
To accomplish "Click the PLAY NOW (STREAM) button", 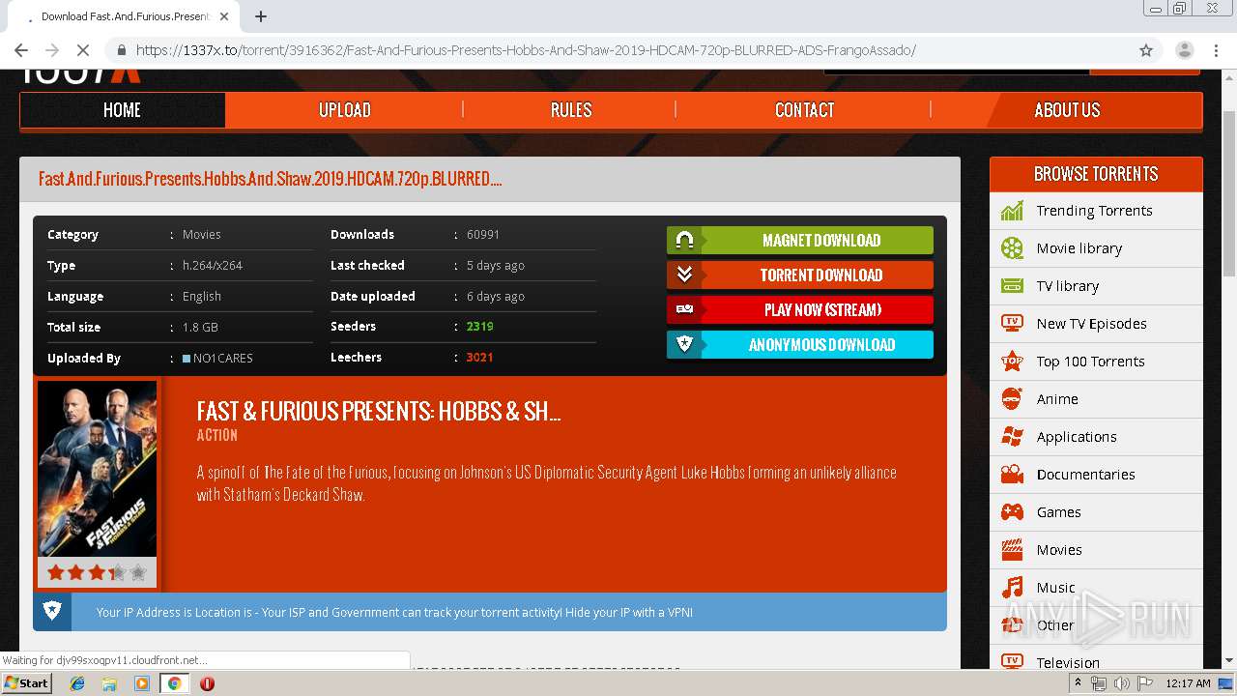I will 800,309.
